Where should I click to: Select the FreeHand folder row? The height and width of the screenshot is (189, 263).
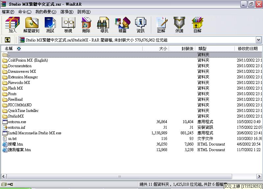point(131,99)
